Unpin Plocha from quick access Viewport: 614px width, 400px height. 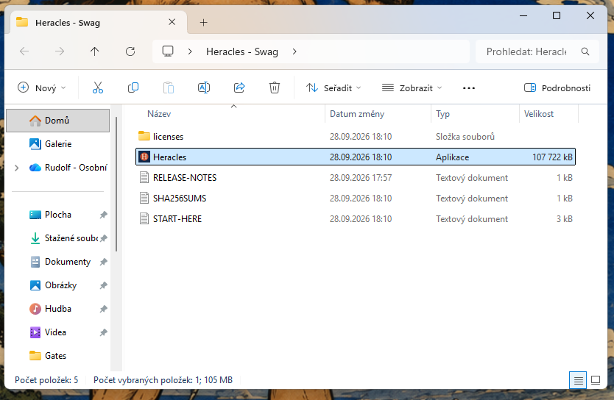(x=103, y=215)
